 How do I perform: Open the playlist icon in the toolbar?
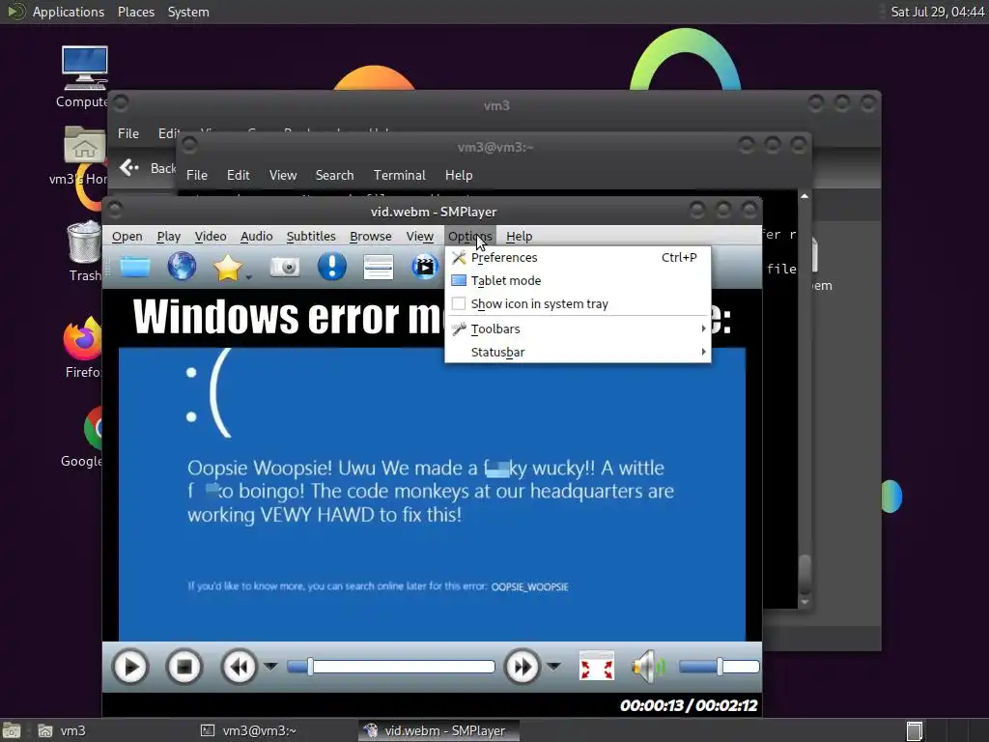click(379, 267)
